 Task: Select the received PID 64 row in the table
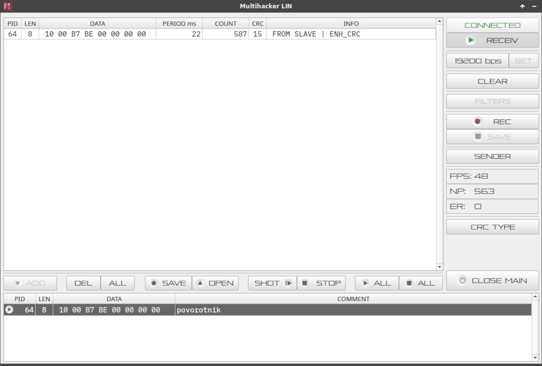212,34
